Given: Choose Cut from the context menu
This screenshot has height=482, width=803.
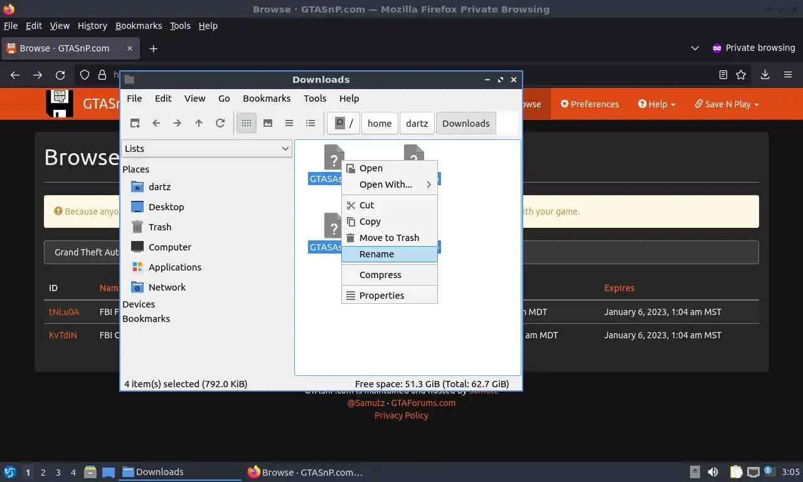Looking at the screenshot, I should point(389,205).
